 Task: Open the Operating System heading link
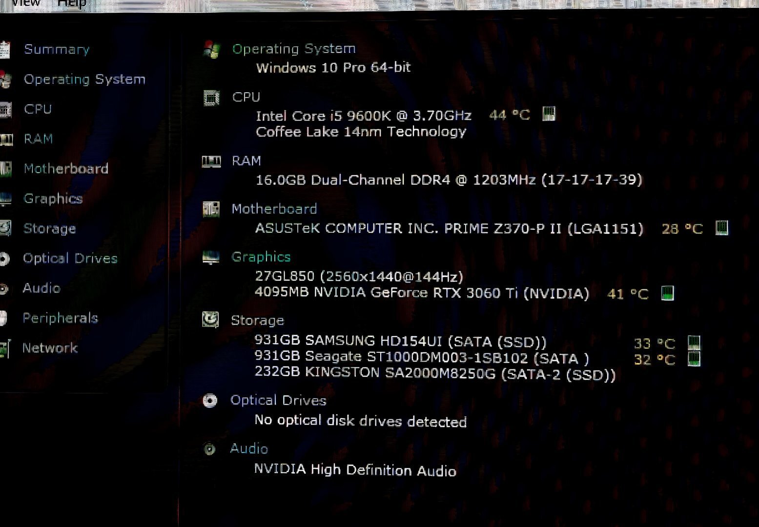(294, 49)
